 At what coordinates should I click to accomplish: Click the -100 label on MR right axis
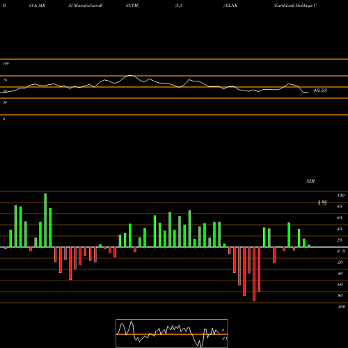(x=341, y=307)
